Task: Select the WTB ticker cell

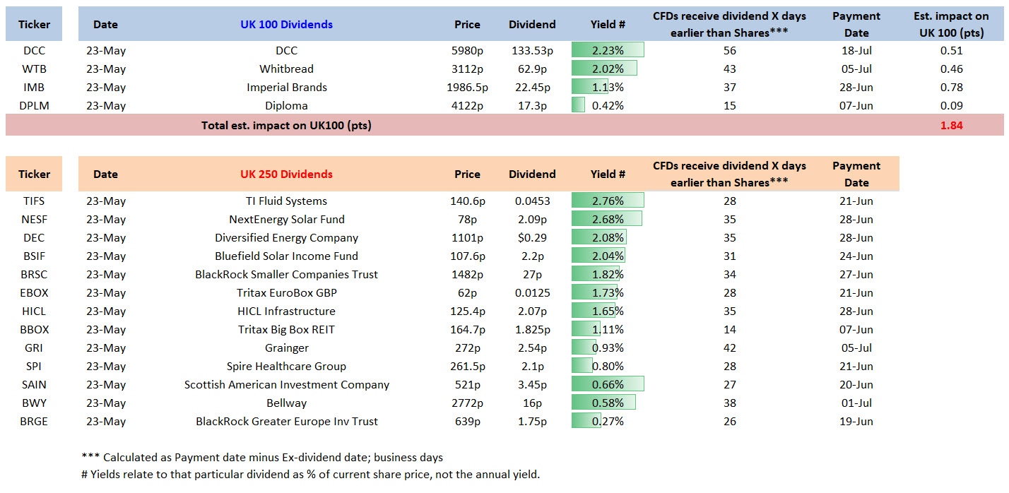Action: click(34, 69)
